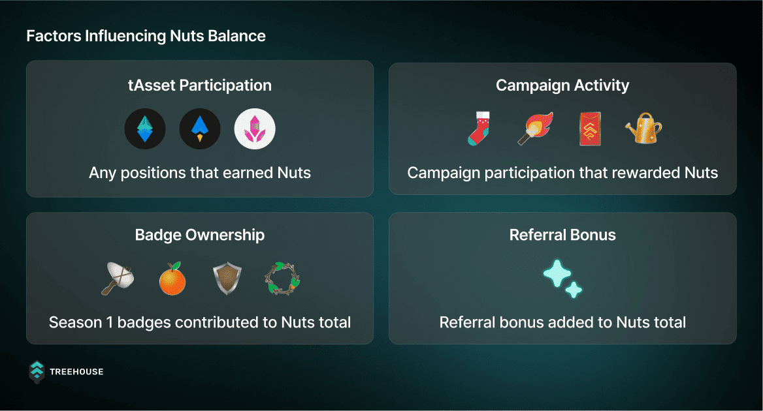Select the Campaign Activity card title

[x=562, y=85]
